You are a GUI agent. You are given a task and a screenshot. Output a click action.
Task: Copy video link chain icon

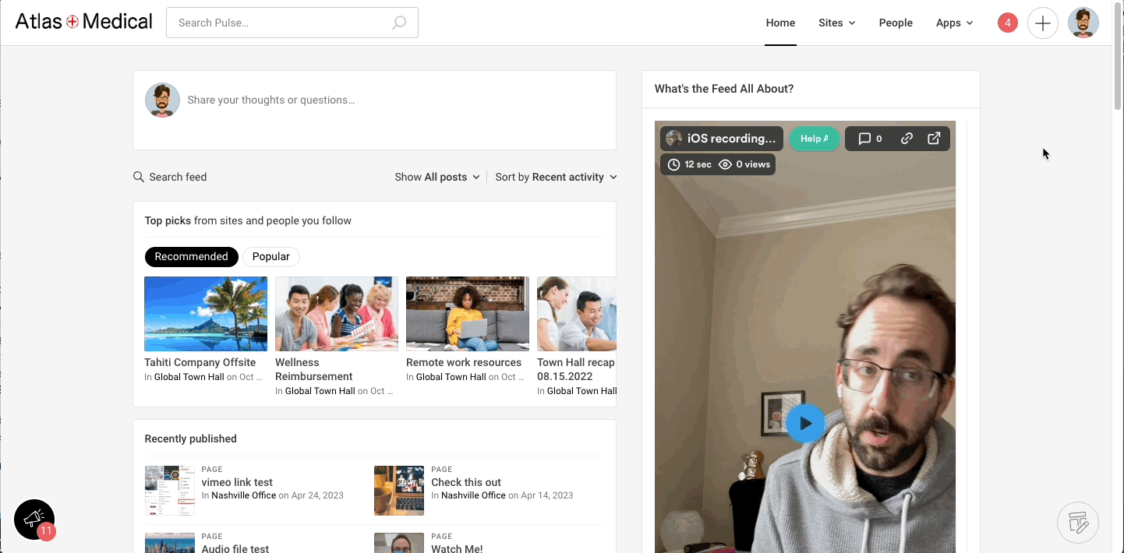click(907, 139)
